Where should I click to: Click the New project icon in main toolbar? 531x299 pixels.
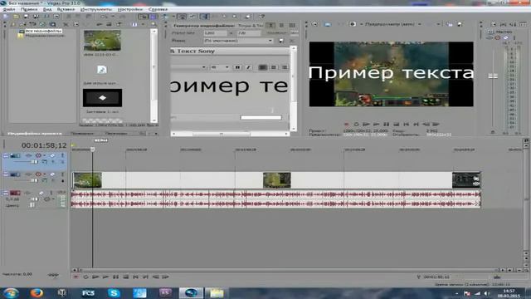[6, 17]
